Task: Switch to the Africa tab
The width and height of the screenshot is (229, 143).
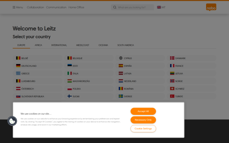Action: 38,45
